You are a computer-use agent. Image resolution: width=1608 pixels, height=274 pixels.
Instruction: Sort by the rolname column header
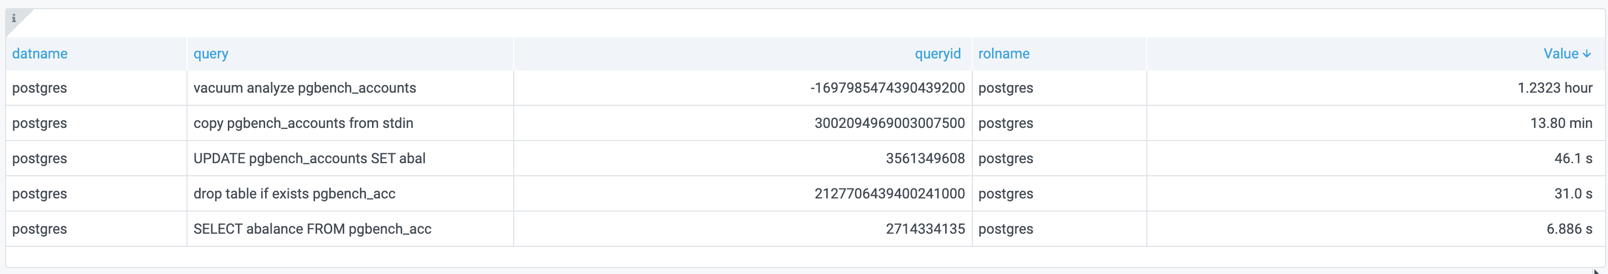pyautogui.click(x=1004, y=54)
